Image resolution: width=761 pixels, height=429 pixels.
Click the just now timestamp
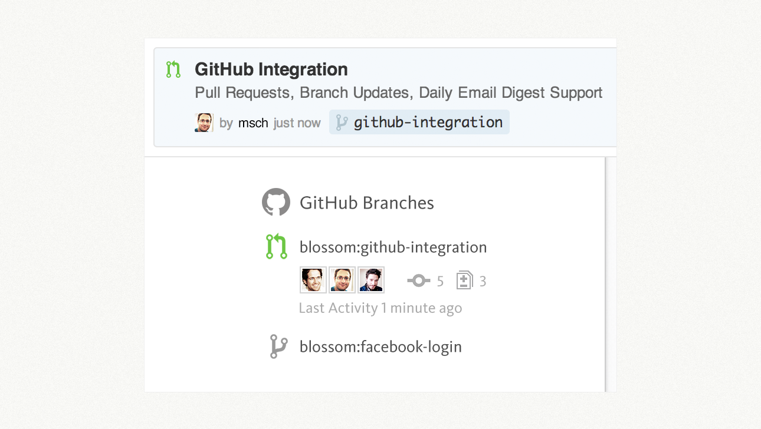(297, 123)
